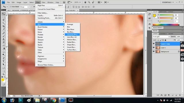The width and height of the screenshot is (184, 103).
Task: Open the Paragraph panel icon
Action: (149, 28)
